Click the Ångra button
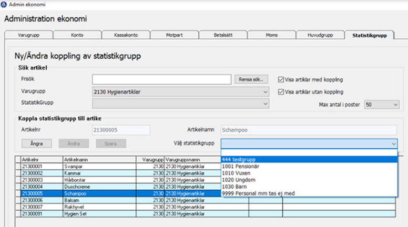The height and width of the screenshot is (227, 408). (37, 143)
